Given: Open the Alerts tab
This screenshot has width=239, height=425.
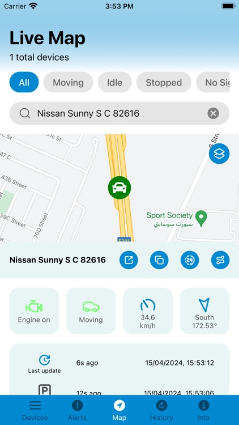Looking at the screenshot, I should pos(77,410).
